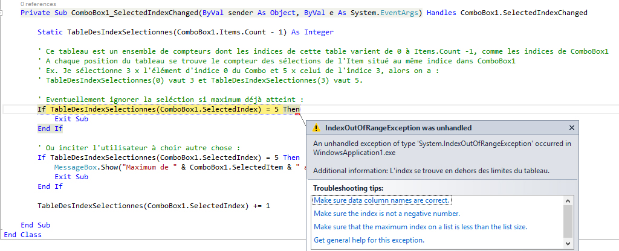Screen dimensions: 619x251
Task: Open 'Make sure the index is not a negative number' tip
Action: 387,214
